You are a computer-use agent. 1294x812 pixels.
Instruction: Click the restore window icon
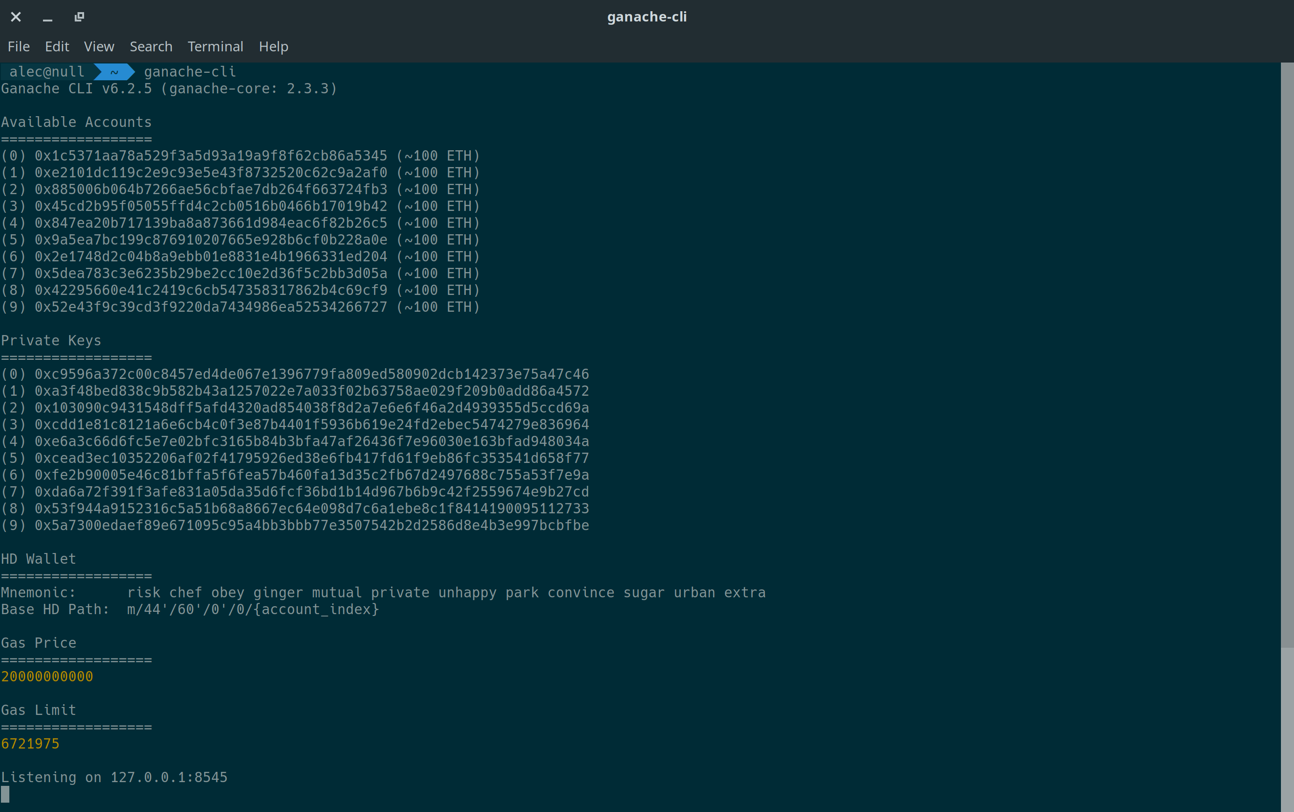coord(79,17)
